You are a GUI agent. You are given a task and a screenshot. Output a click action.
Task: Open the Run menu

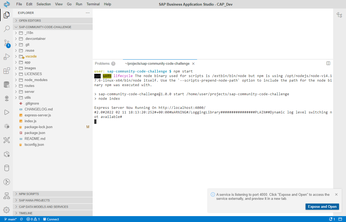(x=79, y=4)
